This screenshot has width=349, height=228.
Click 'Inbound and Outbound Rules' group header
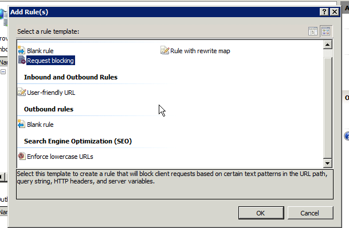(71, 77)
